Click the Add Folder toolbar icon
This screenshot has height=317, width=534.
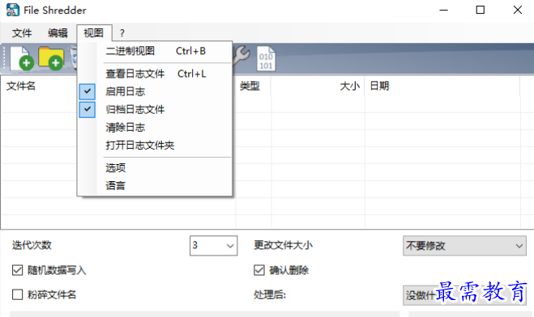pyautogui.click(x=51, y=58)
